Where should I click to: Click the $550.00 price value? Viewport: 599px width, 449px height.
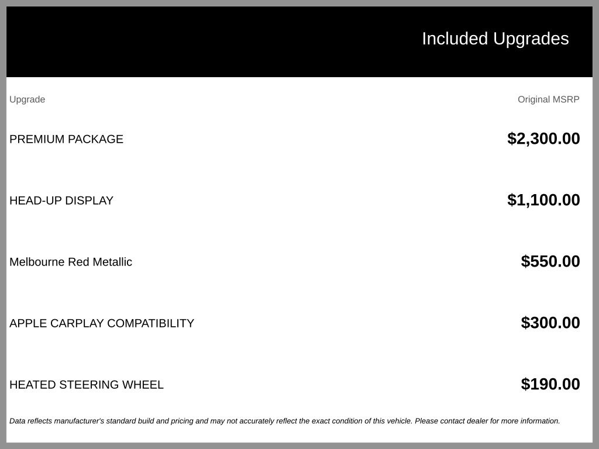(x=550, y=261)
